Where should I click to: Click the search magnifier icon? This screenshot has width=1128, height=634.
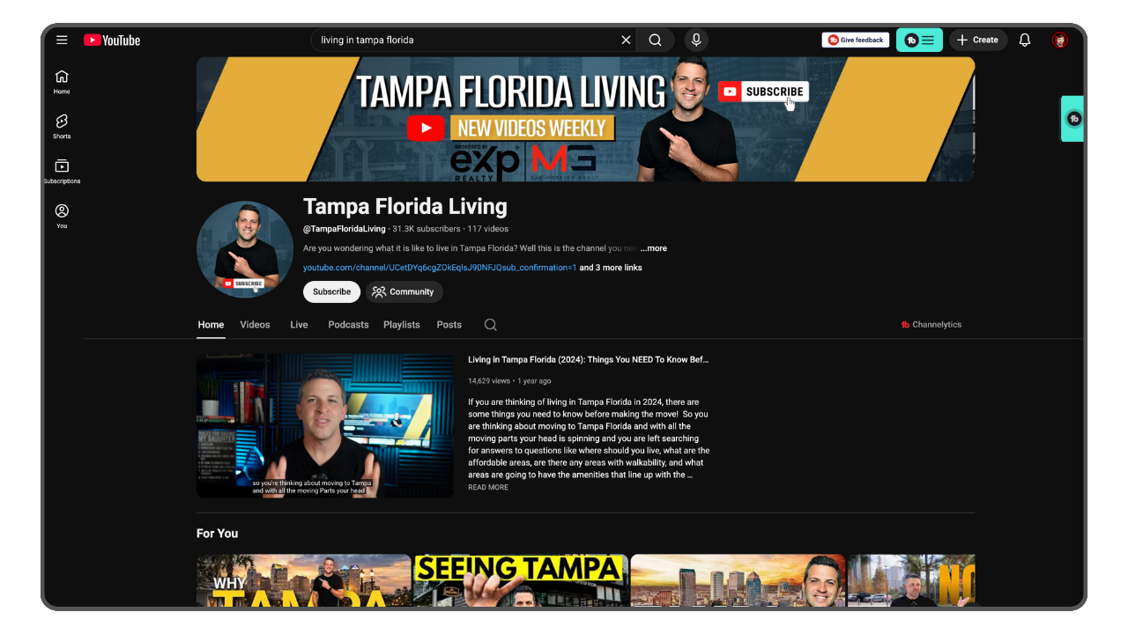655,40
